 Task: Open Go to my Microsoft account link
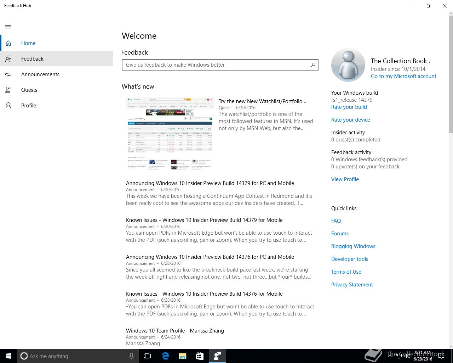coord(403,76)
